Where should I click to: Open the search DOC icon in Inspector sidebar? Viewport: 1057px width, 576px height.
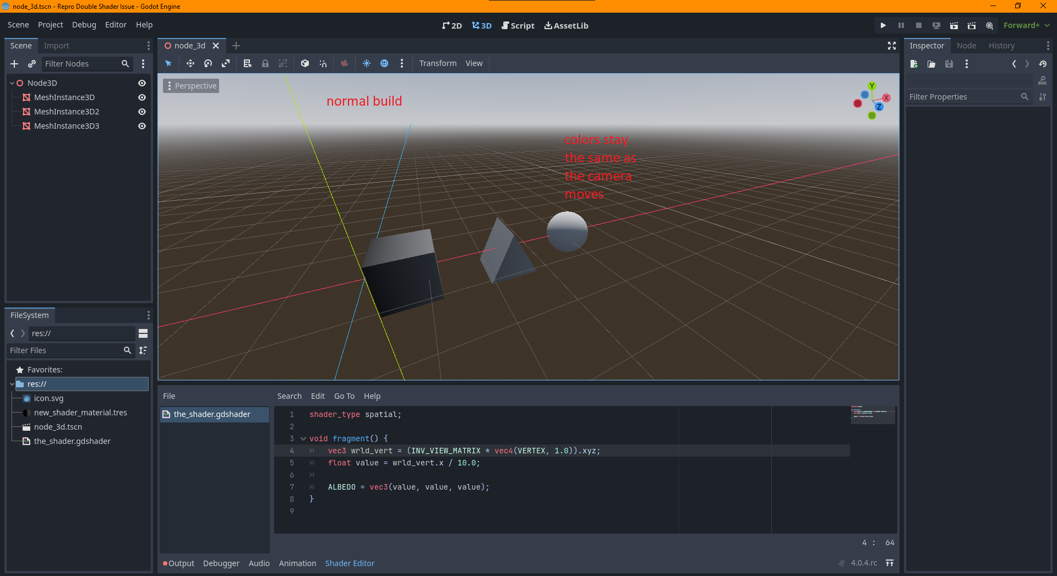tap(1042, 80)
